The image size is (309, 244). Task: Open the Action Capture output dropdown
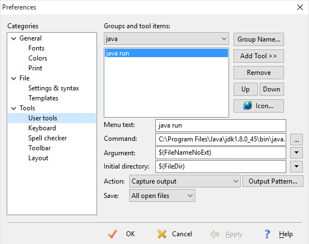click(x=185, y=181)
